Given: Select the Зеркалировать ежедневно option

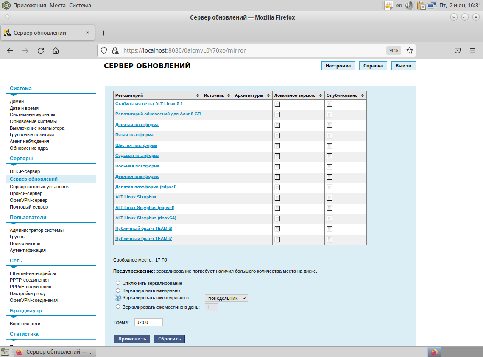Looking at the screenshot, I should click(x=117, y=290).
